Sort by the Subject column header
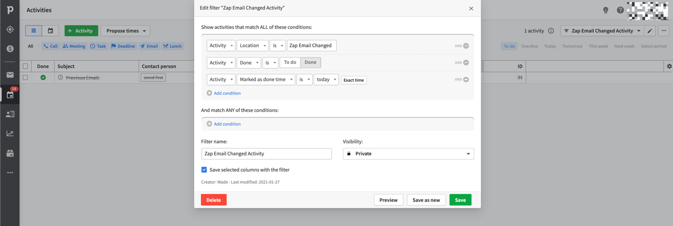The width and height of the screenshot is (673, 226). coord(66,66)
